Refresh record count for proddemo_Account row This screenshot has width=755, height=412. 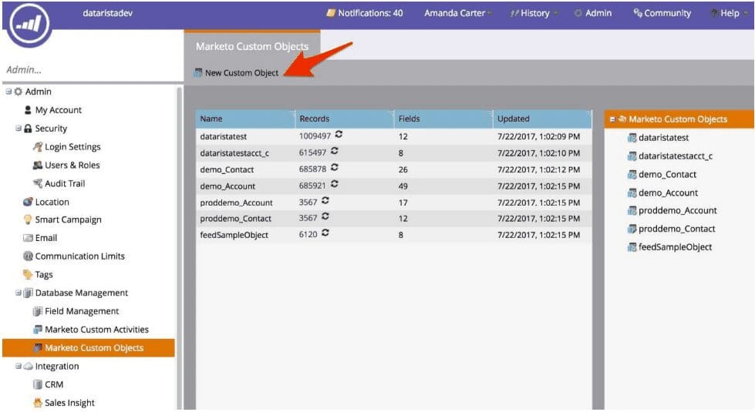[x=325, y=200]
